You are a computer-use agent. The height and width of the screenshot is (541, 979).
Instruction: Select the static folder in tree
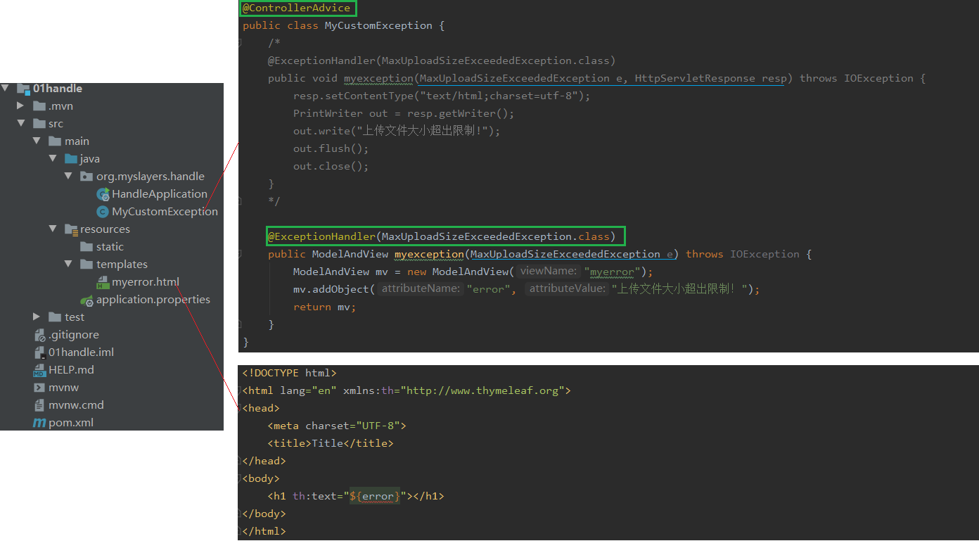pos(110,247)
